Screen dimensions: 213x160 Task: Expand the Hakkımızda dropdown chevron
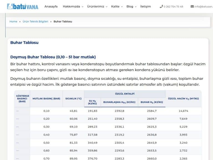pyautogui.click(x=82, y=7)
